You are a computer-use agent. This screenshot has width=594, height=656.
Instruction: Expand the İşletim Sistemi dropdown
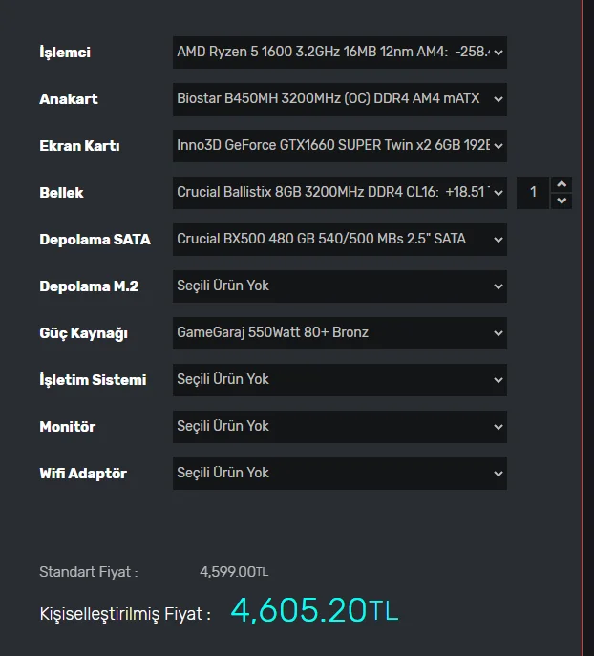click(339, 379)
